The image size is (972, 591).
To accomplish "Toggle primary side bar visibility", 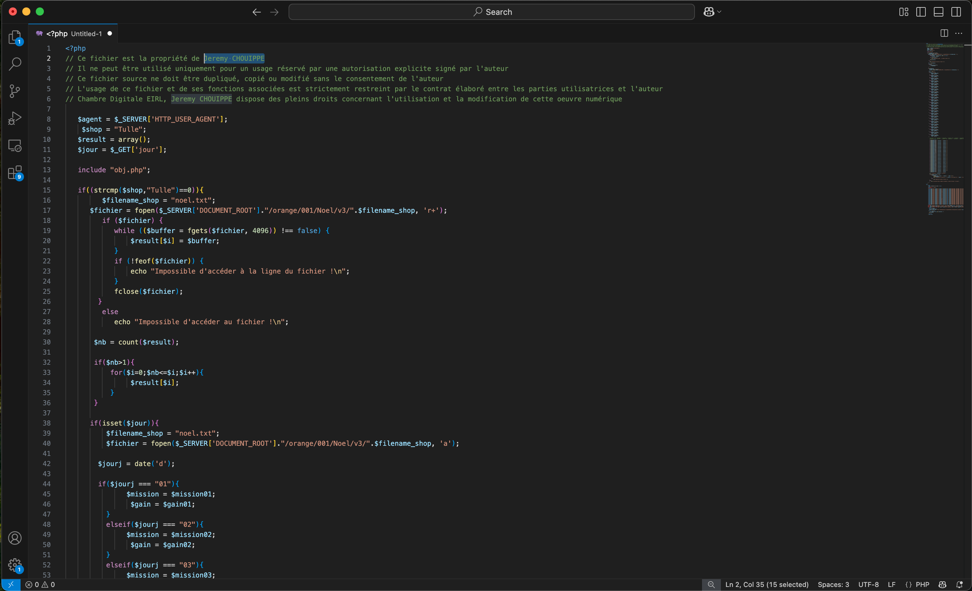I will pyautogui.click(x=921, y=12).
